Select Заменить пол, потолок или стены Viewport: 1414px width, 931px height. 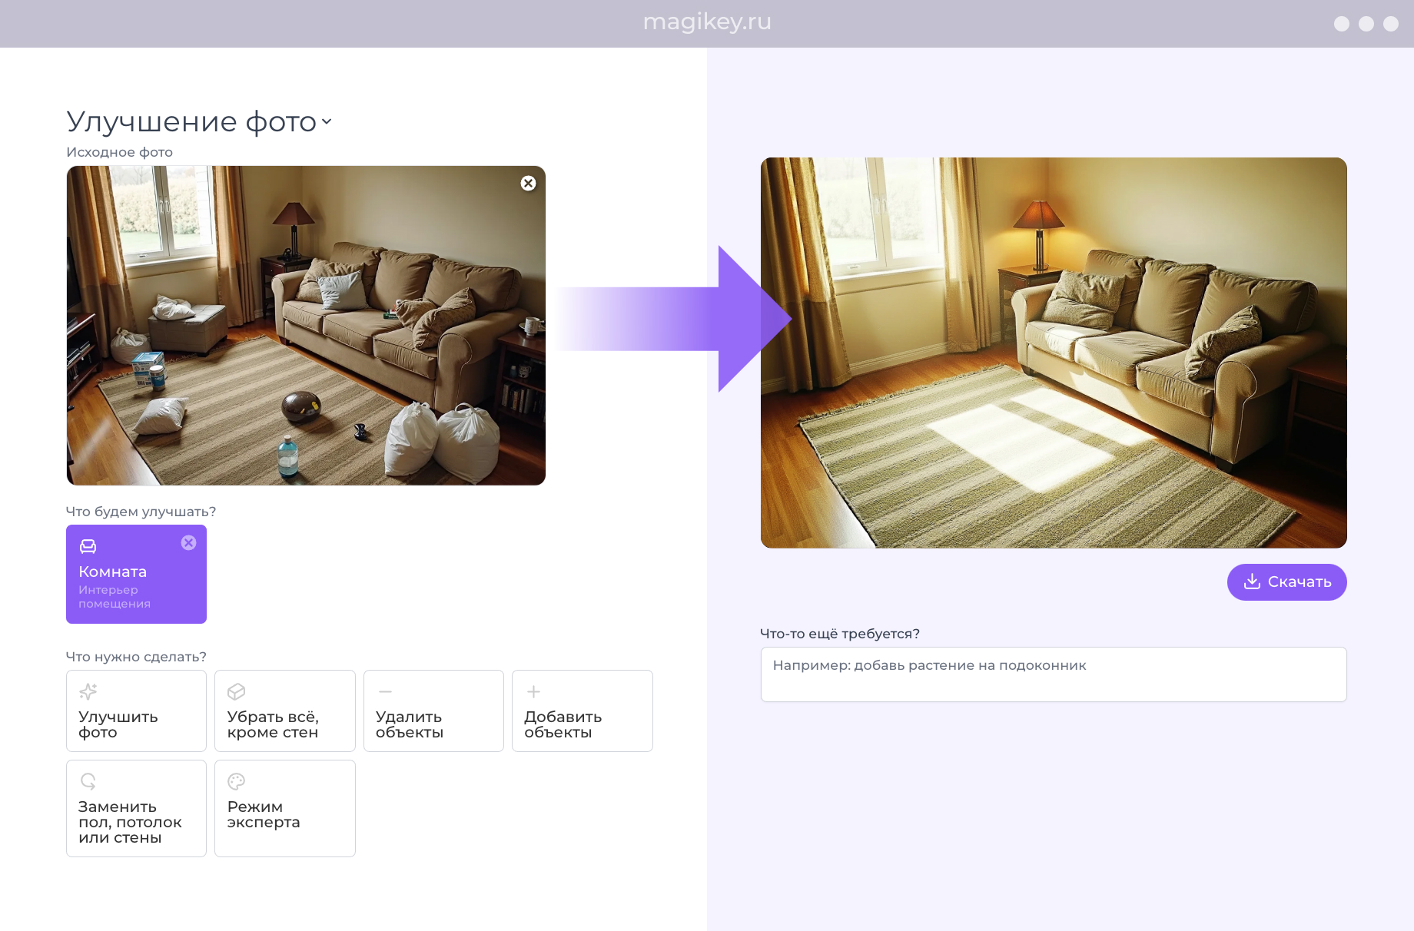[136, 808]
